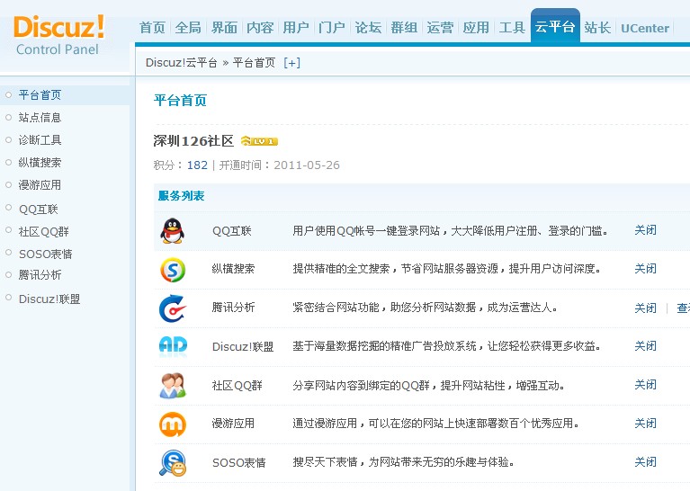The image size is (690, 491).
Task: Select SOSO表情 in the sidebar
Action: (45, 254)
